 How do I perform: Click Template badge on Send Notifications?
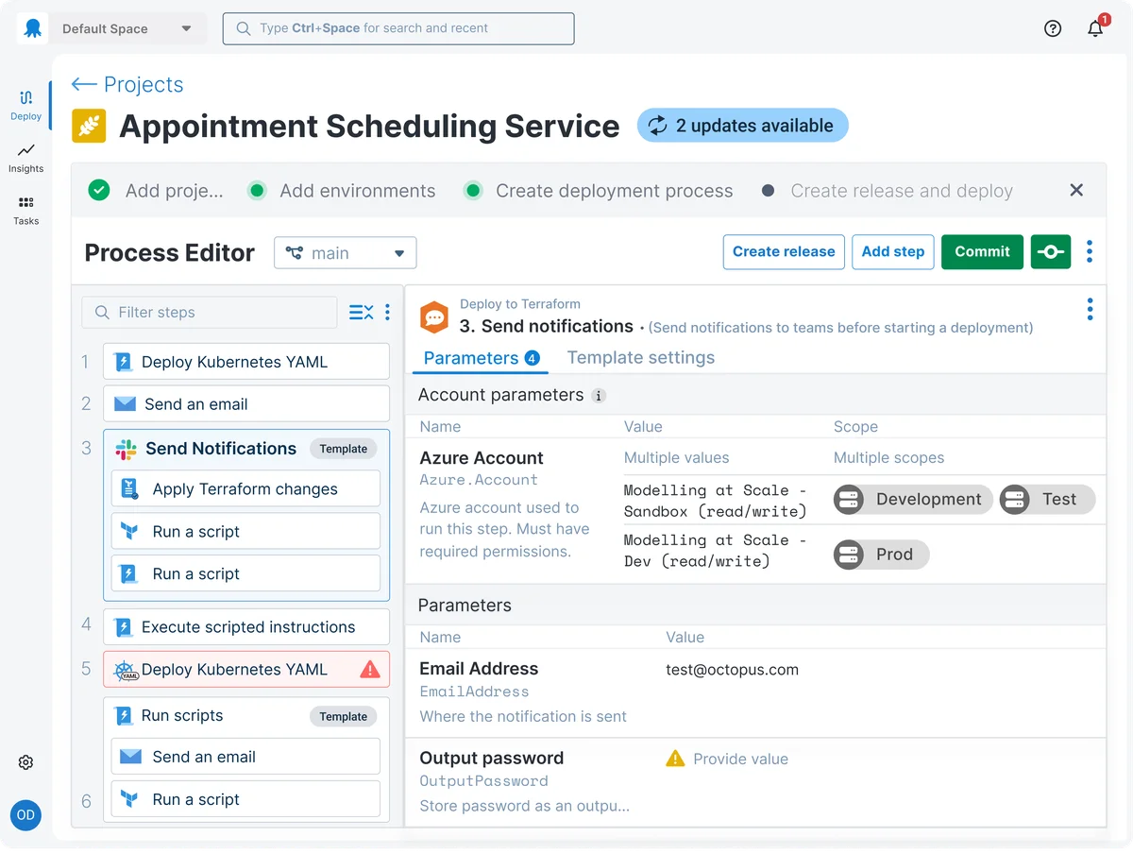click(344, 449)
